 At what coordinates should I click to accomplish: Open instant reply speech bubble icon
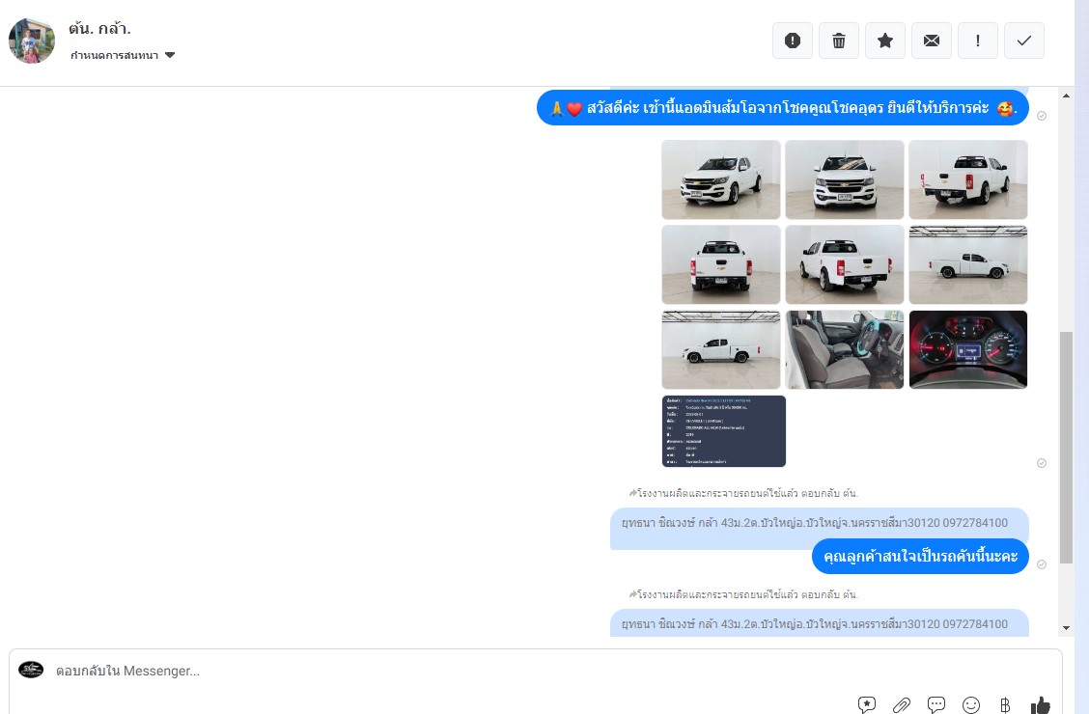click(936, 704)
